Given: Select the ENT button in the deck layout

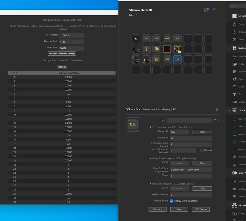Looking at the screenshot, I should [146, 39].
